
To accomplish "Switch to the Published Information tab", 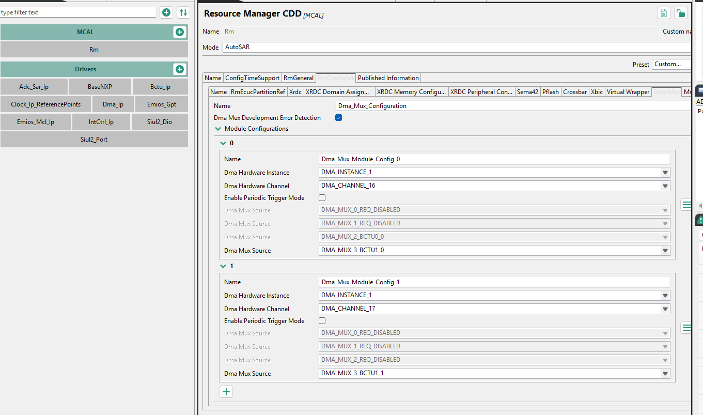I will pyautogui.click(x=388, y=78).
